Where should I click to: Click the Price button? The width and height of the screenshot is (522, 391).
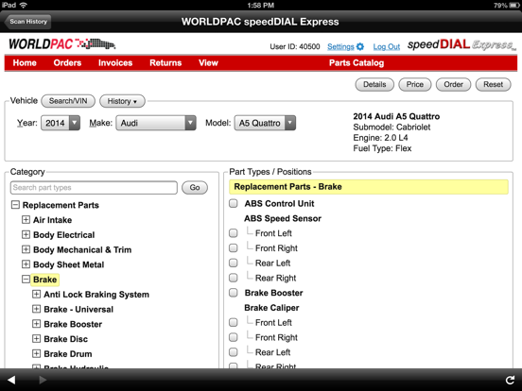coord(415,84)
